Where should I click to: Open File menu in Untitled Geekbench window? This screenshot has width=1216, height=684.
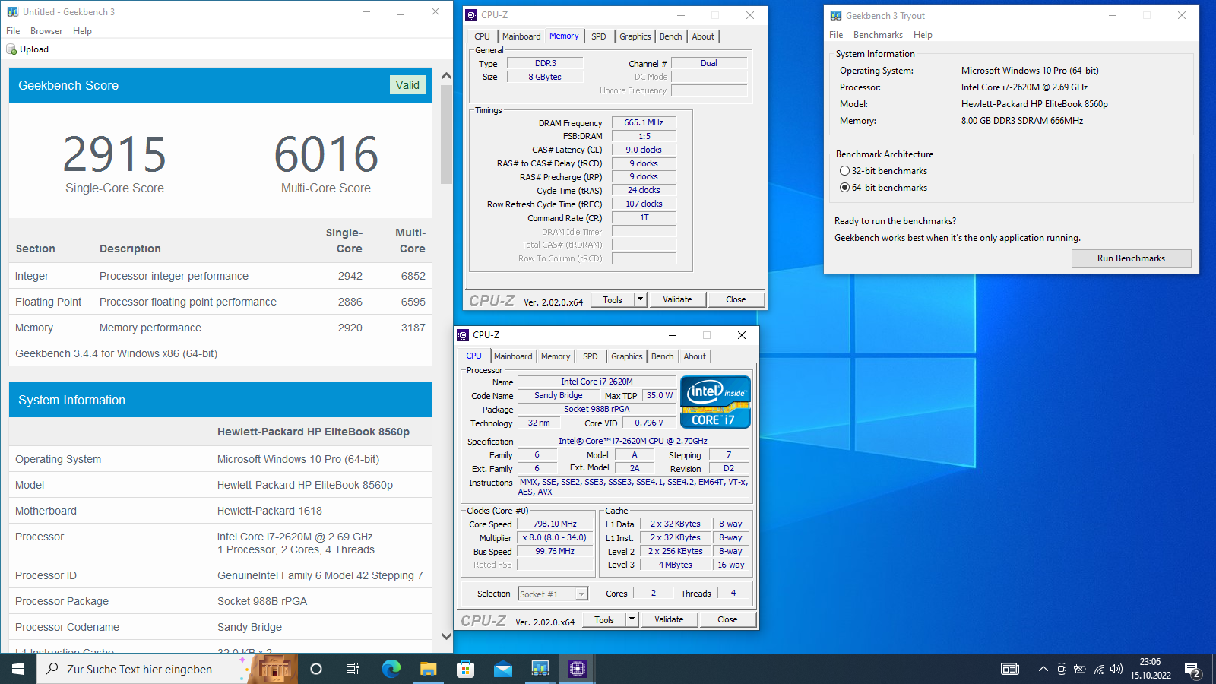[13, 31]
